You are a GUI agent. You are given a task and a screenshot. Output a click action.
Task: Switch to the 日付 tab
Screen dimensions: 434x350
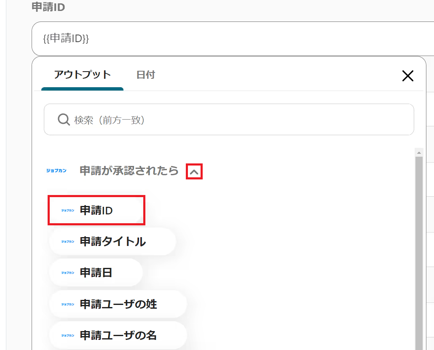(146, 75)
